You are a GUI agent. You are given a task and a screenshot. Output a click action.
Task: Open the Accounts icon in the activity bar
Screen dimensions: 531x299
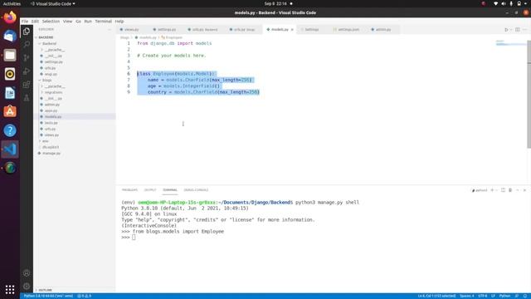pos(27,273)
